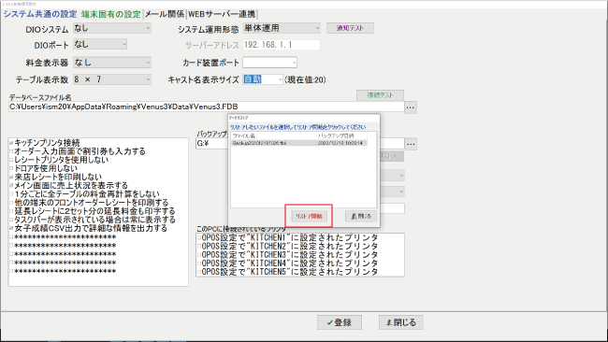Check タスクバーが表示されている場合は常に表示する
This screenshot has width=608, height=342.
tap(11, 220)
